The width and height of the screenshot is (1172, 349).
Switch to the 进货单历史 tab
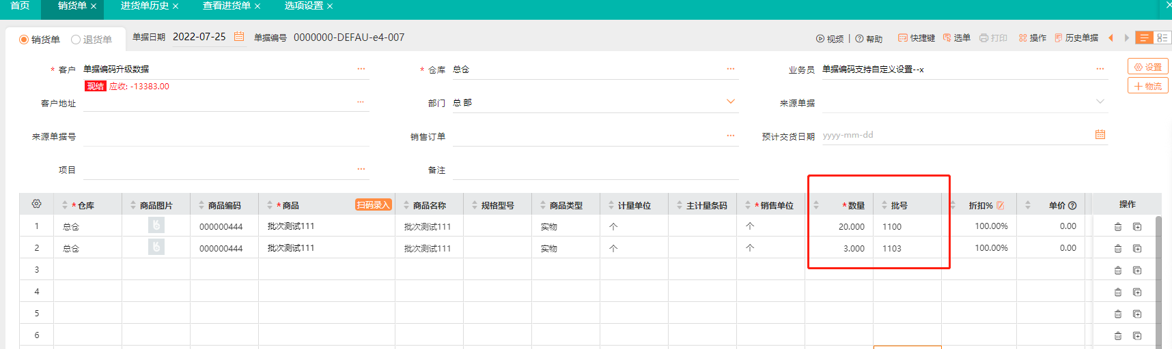pos(144,6)
